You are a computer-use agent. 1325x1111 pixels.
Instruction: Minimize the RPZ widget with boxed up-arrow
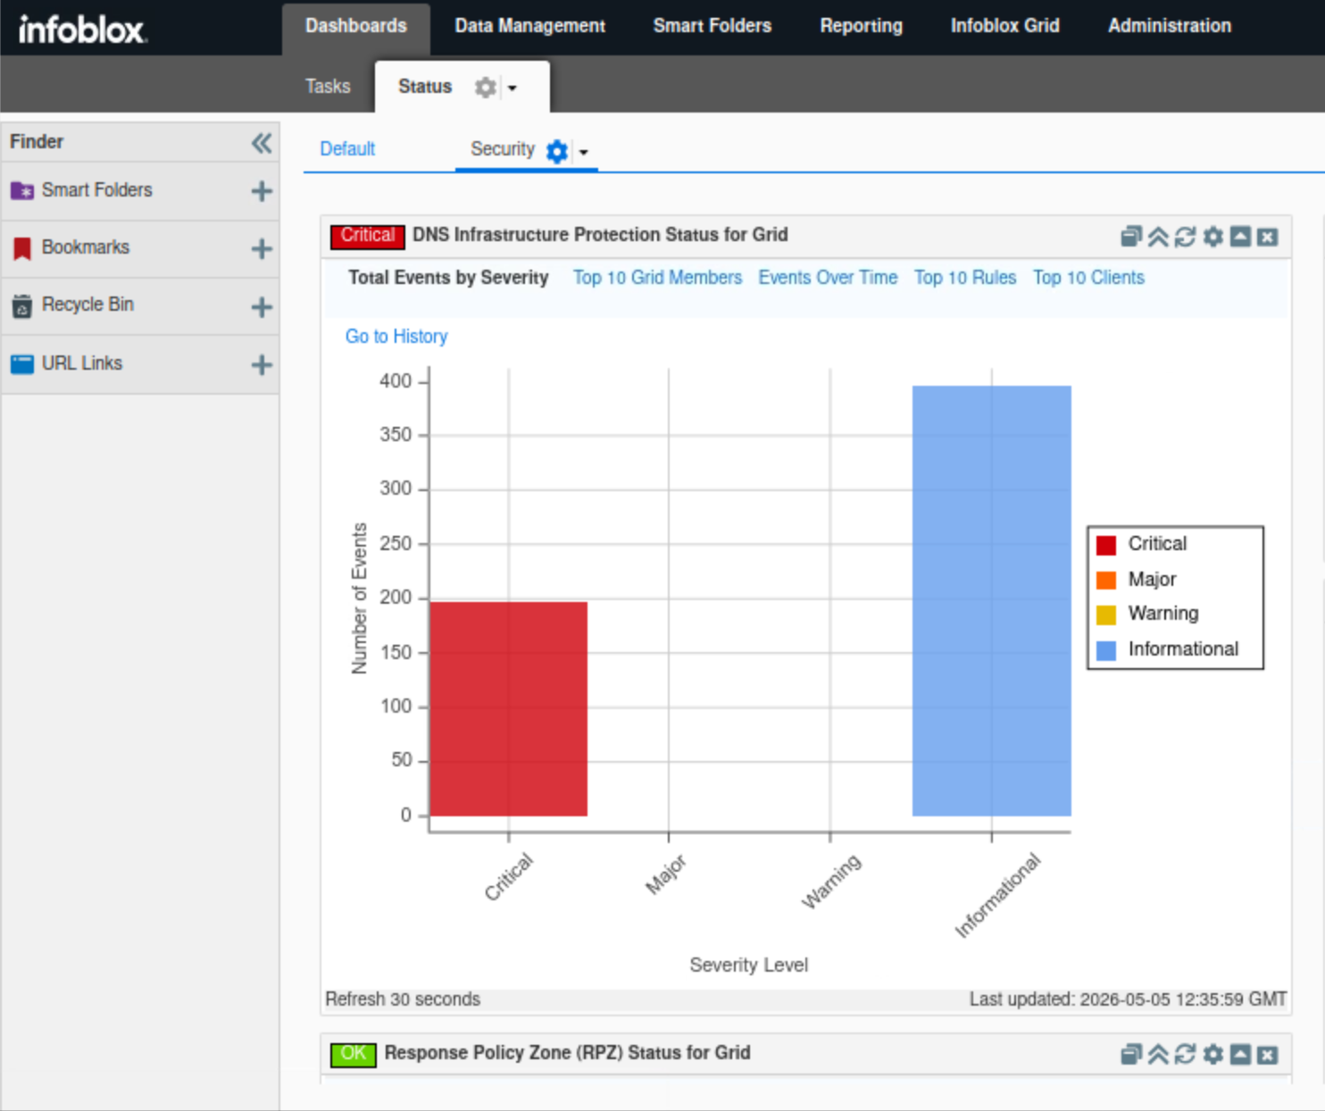coord(1240,1055)
